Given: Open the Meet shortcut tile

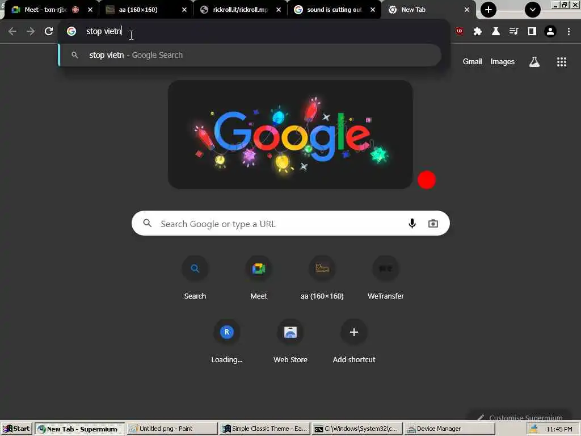Looking at the screenshot, I should click(x=259, y=277).
